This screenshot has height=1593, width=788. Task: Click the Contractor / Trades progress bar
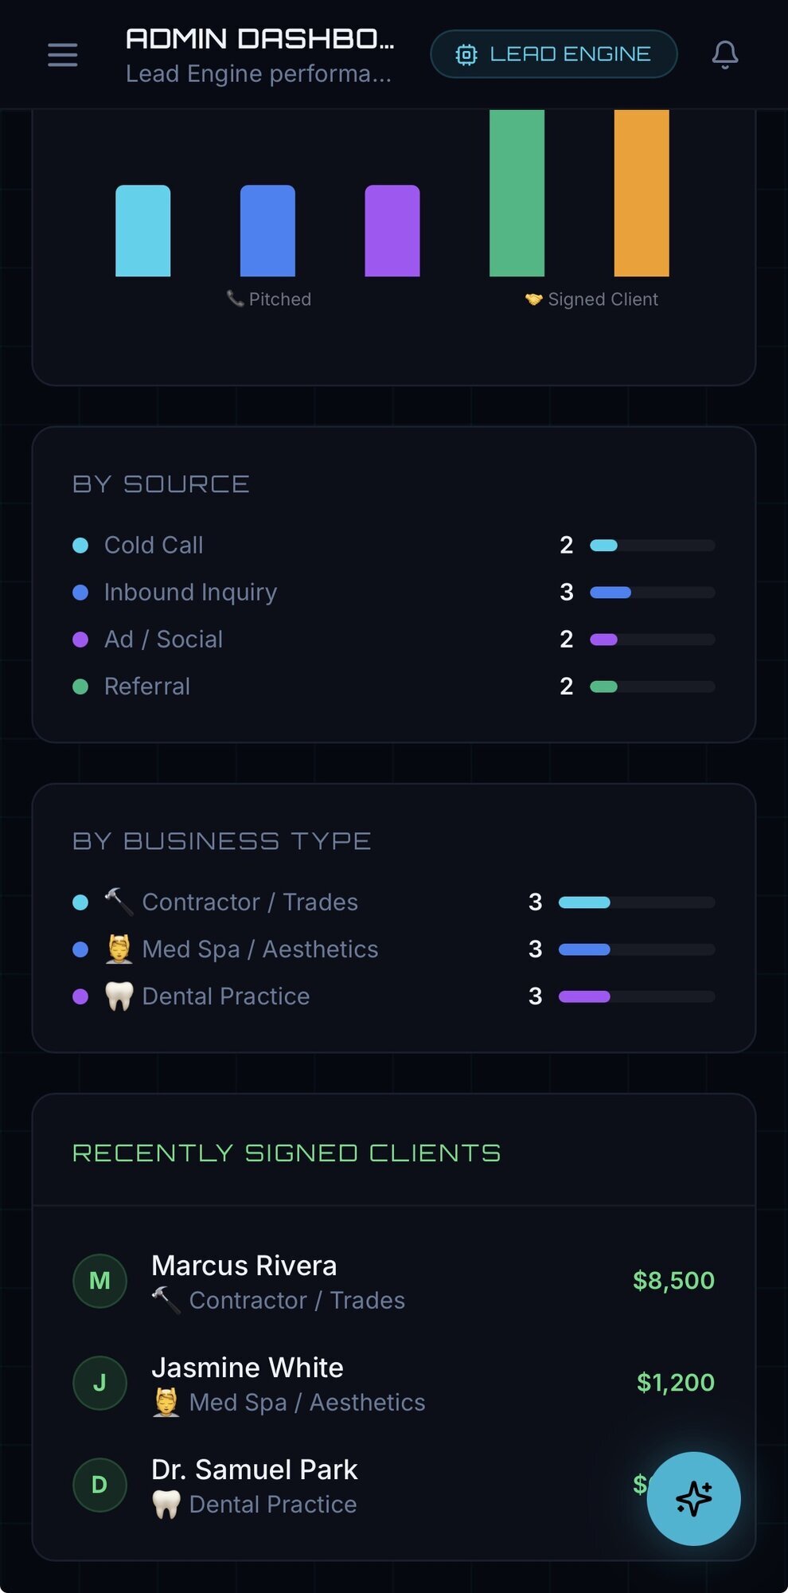pyautogui.click(x=637, y=902)
